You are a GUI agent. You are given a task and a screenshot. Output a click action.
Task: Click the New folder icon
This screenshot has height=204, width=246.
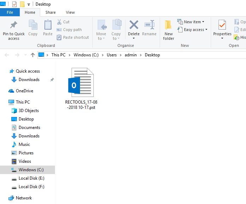coord(168,25)
